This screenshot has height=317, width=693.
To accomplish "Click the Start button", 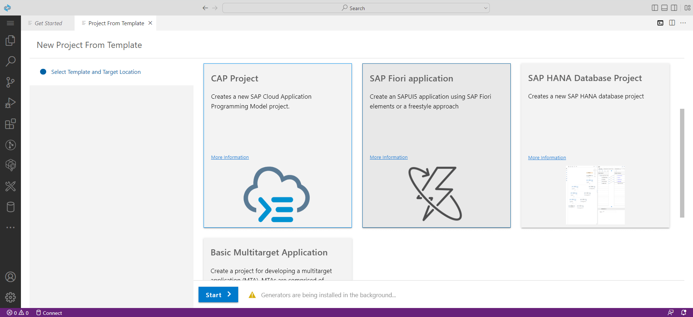I will [218, 295].
